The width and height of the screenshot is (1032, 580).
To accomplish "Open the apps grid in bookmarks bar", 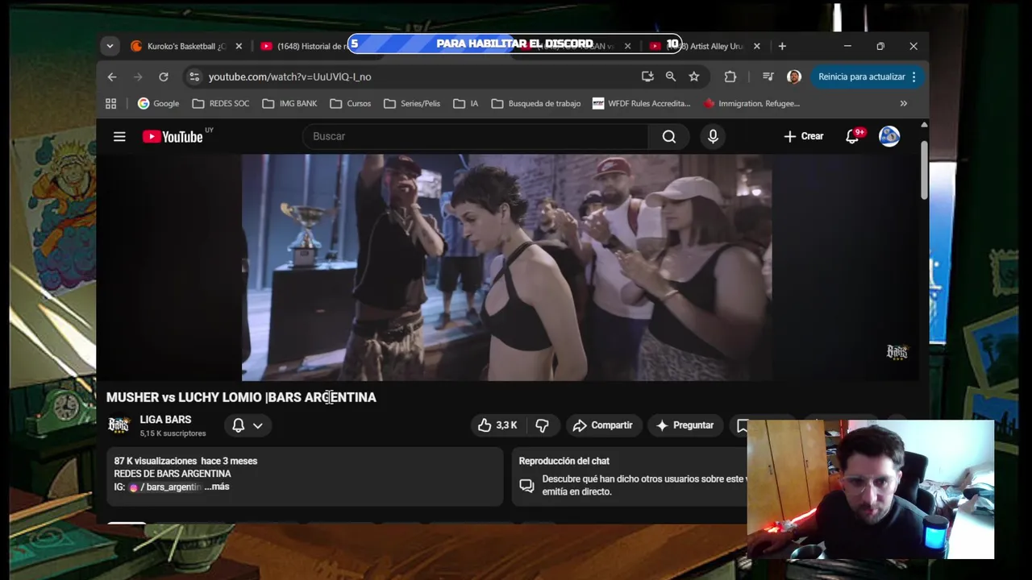I will click(111, 103).
